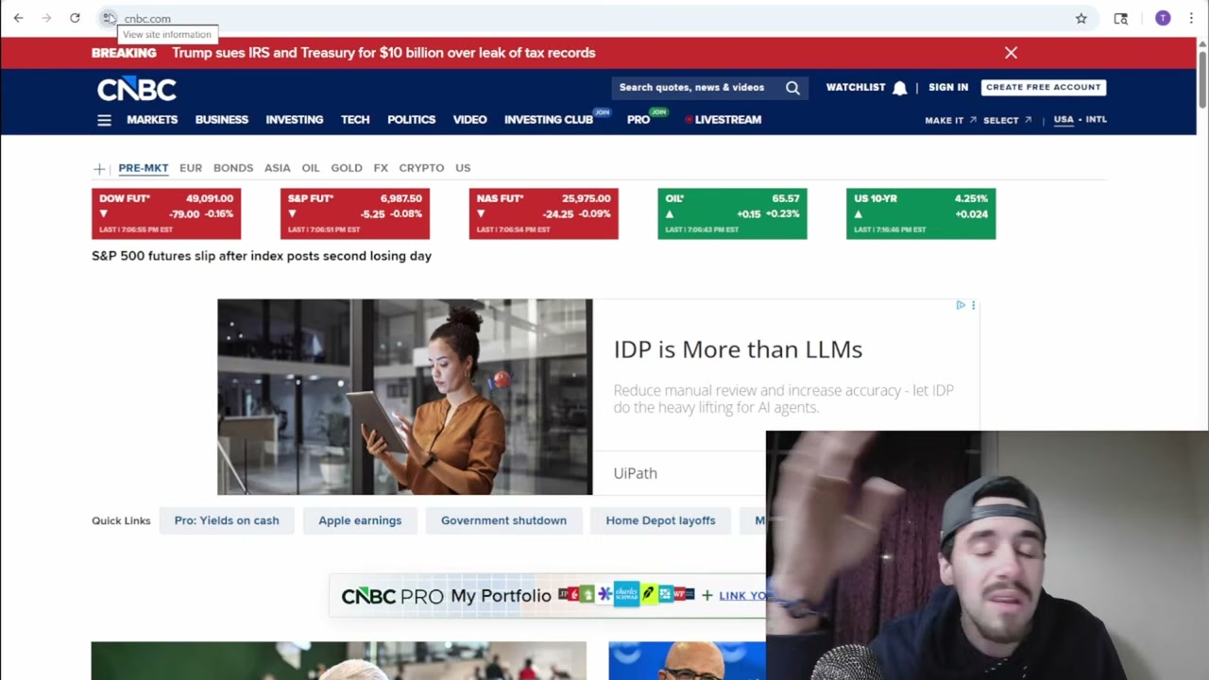Open the ad choices icon on UiPath ad
This screenshot has height=680, width=1209.
click(x=961, y=305)
